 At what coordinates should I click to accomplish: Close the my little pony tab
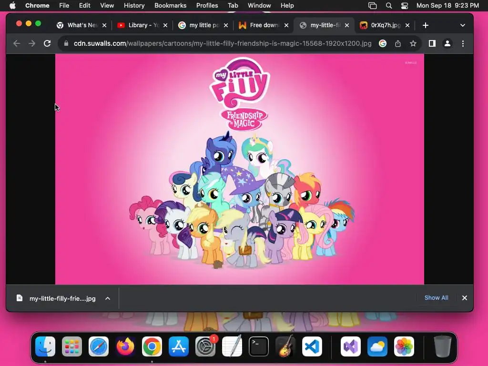(x=226, y=25)
